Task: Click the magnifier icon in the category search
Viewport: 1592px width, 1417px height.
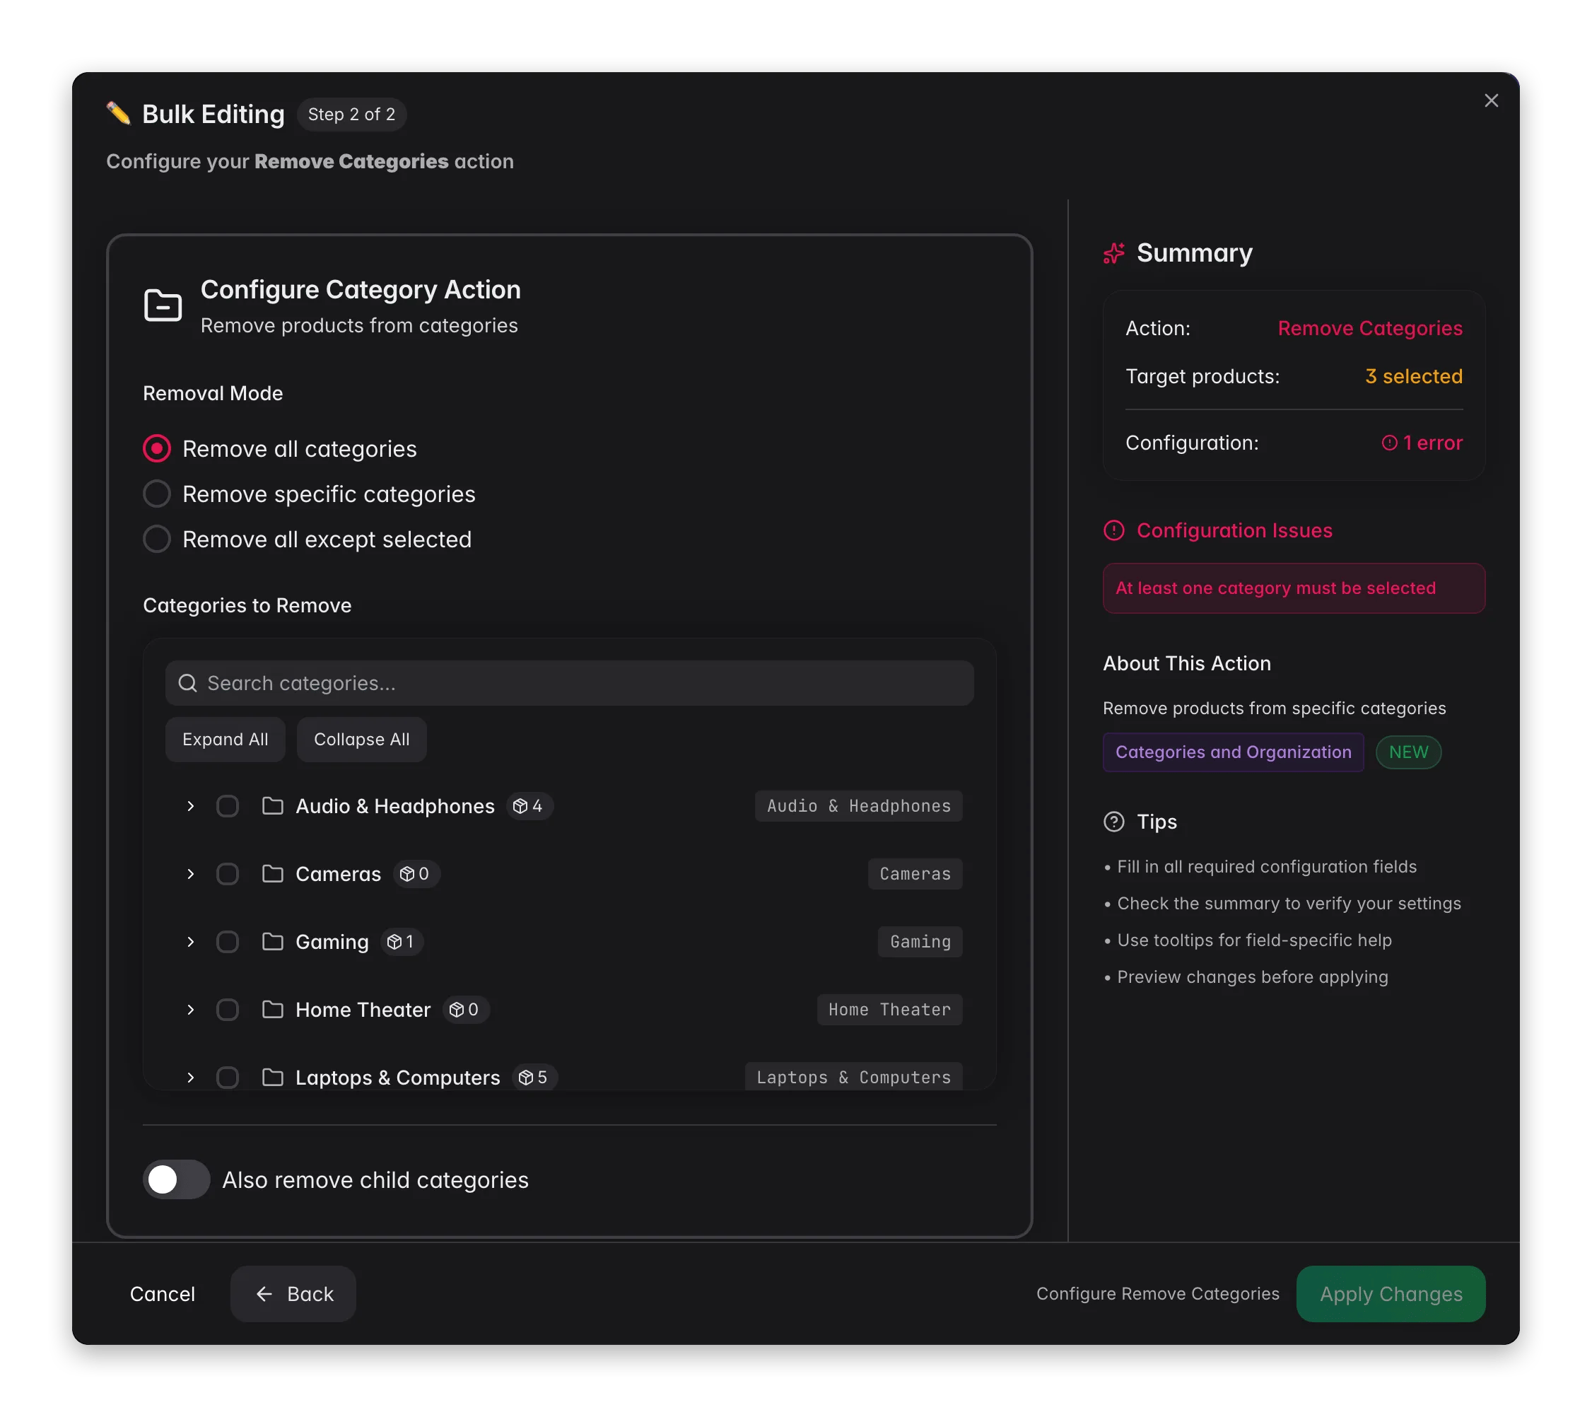Action: tap(188, 683)
